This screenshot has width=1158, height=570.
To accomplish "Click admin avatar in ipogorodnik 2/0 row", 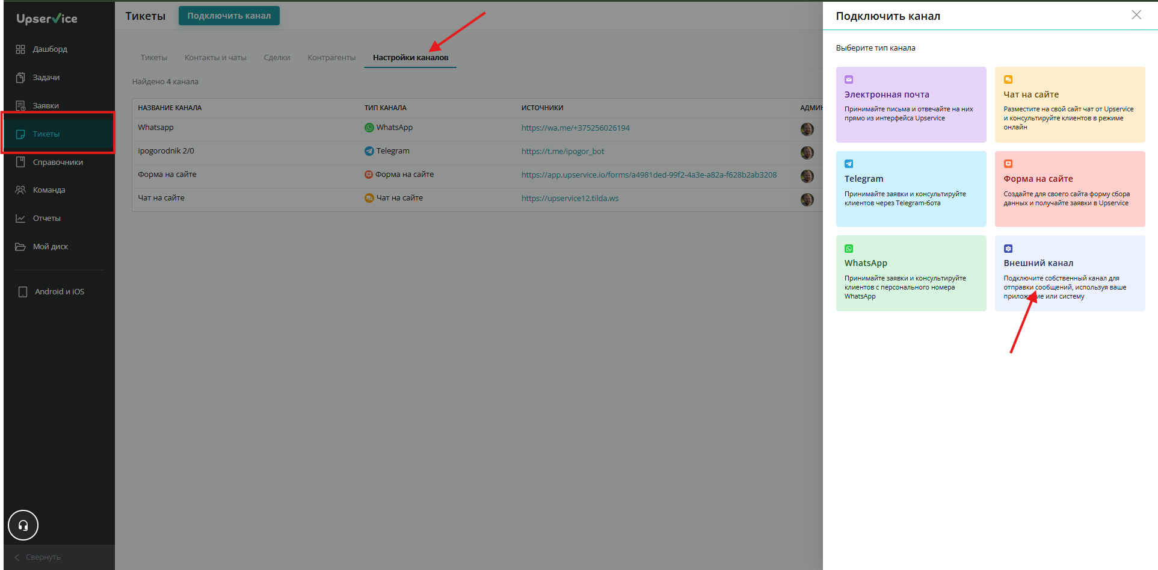I will tap(807, 152).
